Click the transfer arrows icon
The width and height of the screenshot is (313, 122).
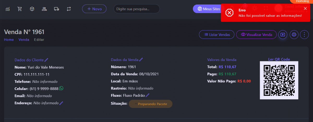69,9
